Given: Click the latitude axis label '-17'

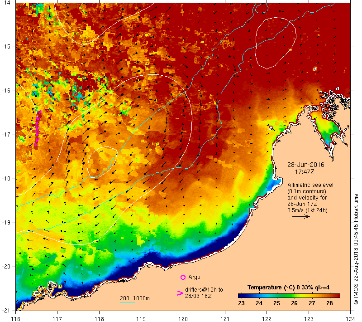Looking at the screenshot, I should pos(6,135).
